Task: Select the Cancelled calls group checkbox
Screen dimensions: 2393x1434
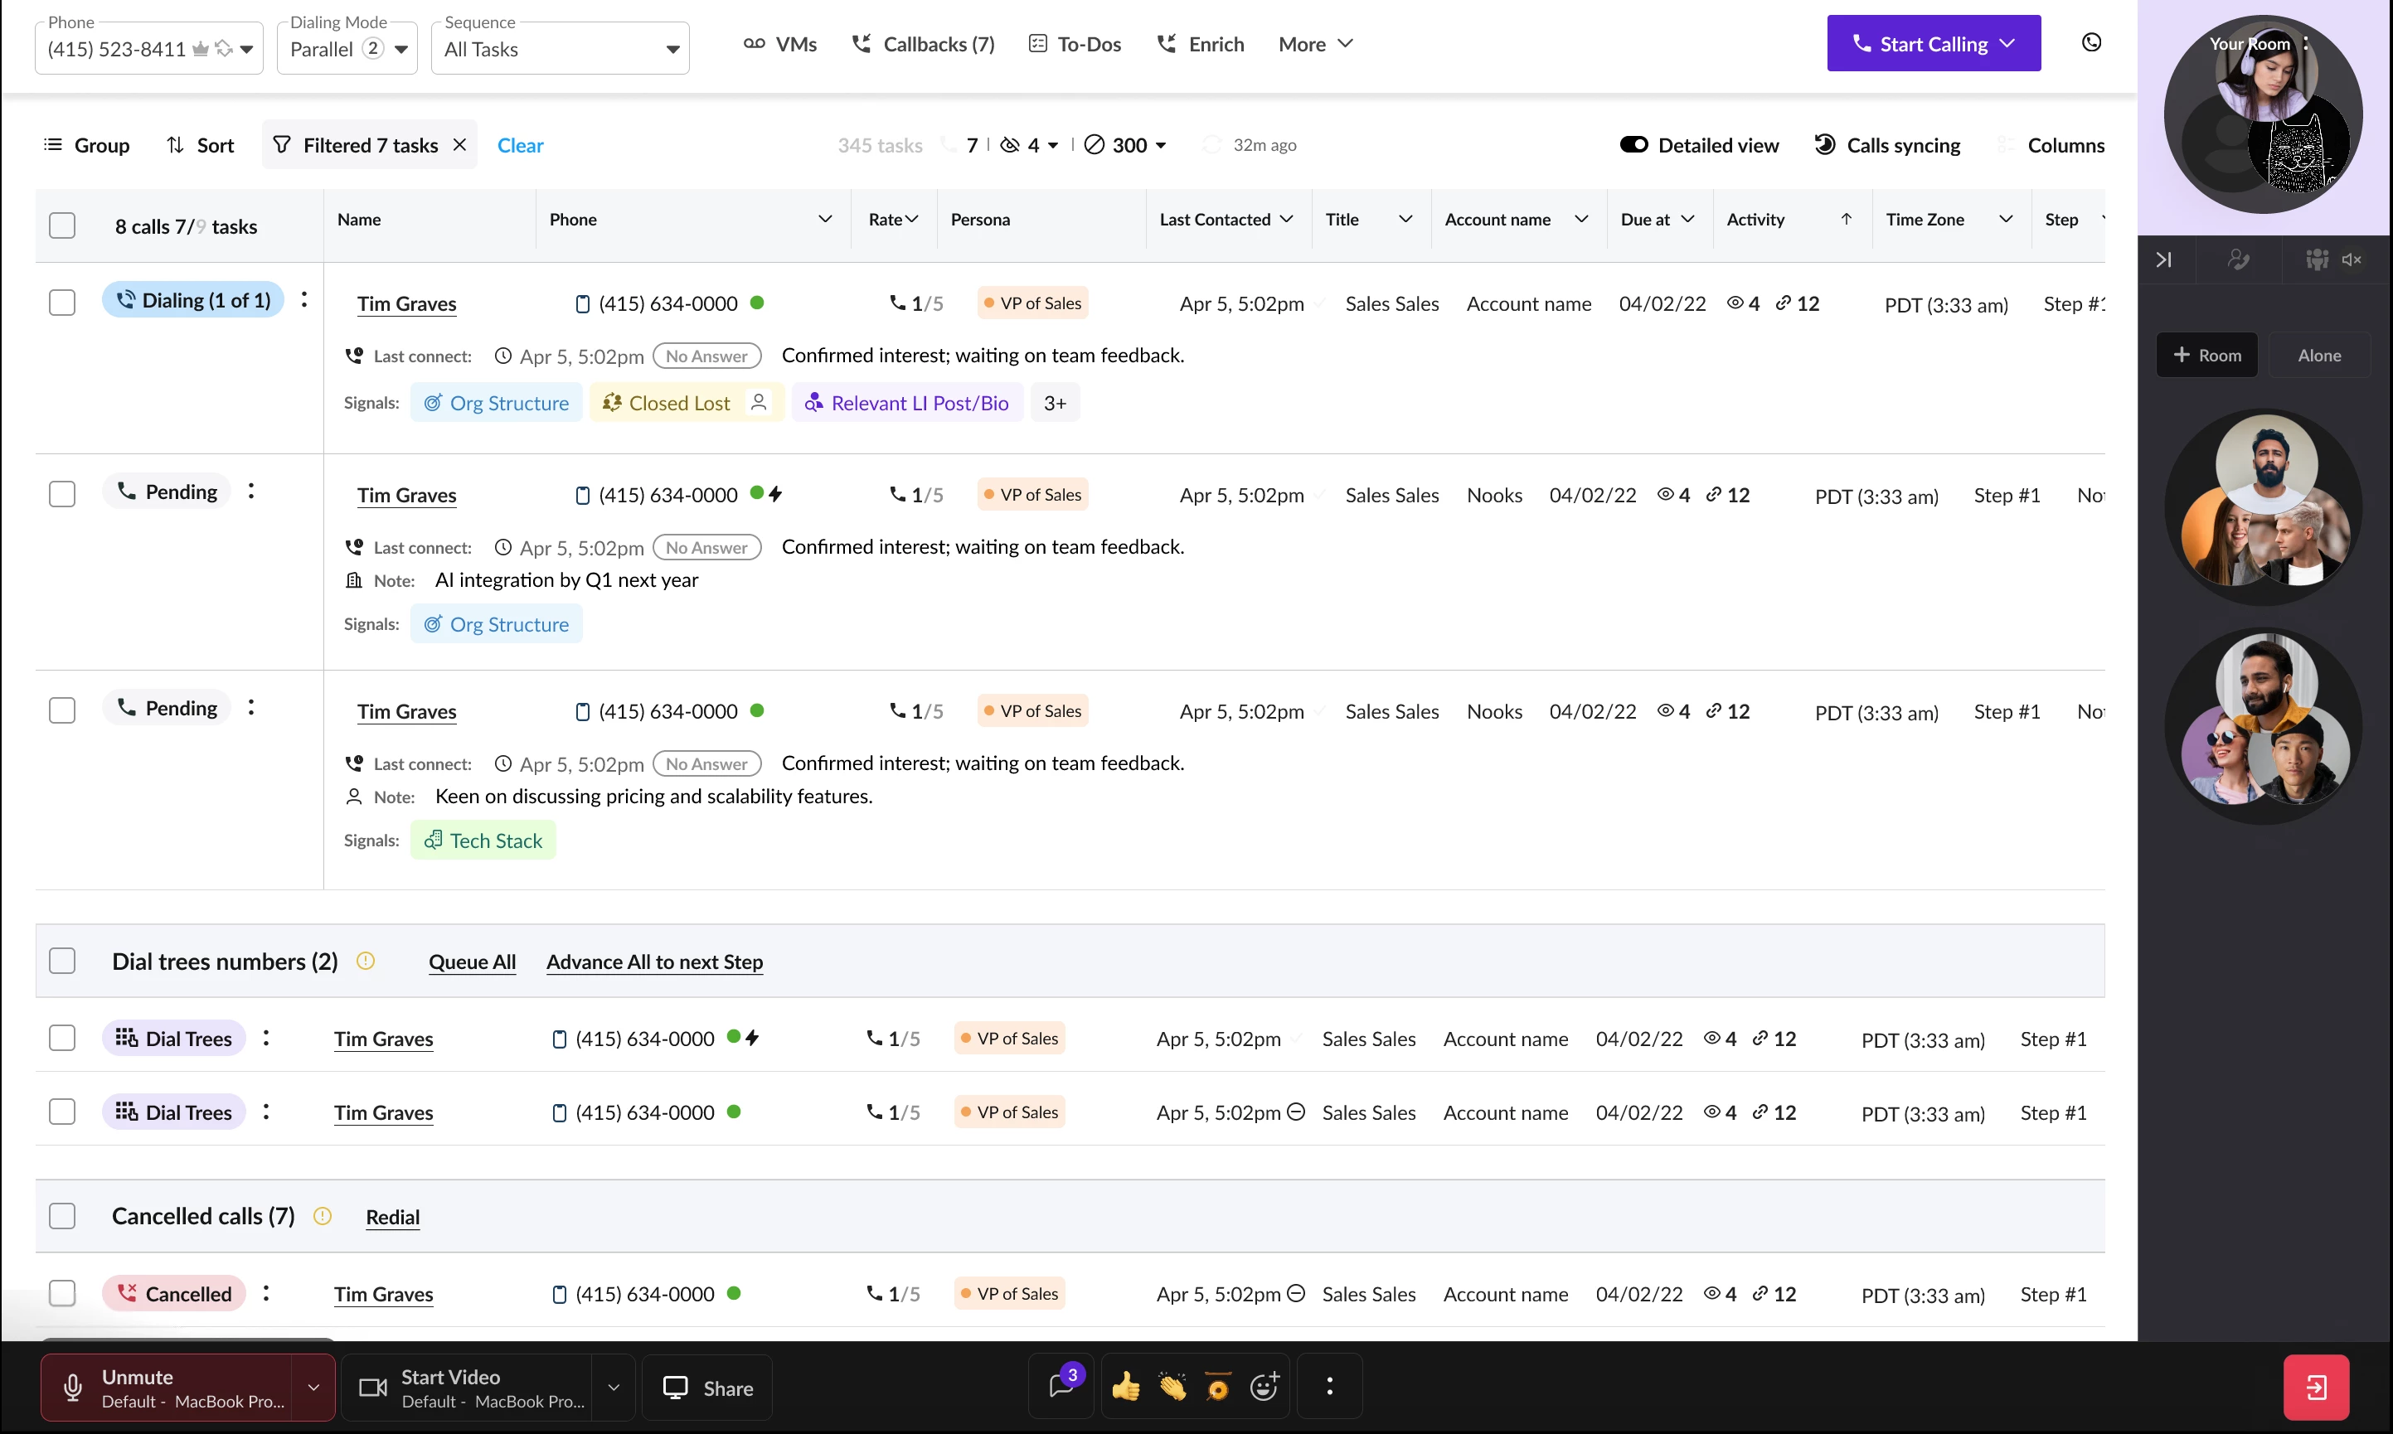Action: click(x=62, y=1216)
